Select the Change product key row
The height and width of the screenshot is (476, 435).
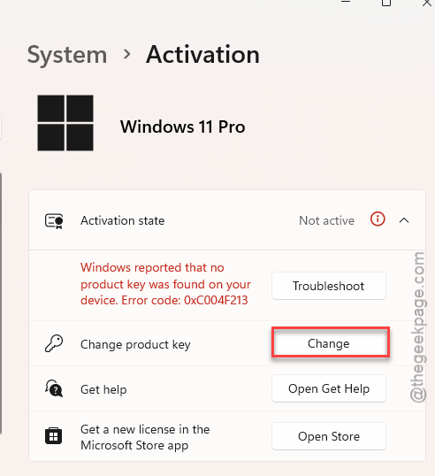coord(227,343)
